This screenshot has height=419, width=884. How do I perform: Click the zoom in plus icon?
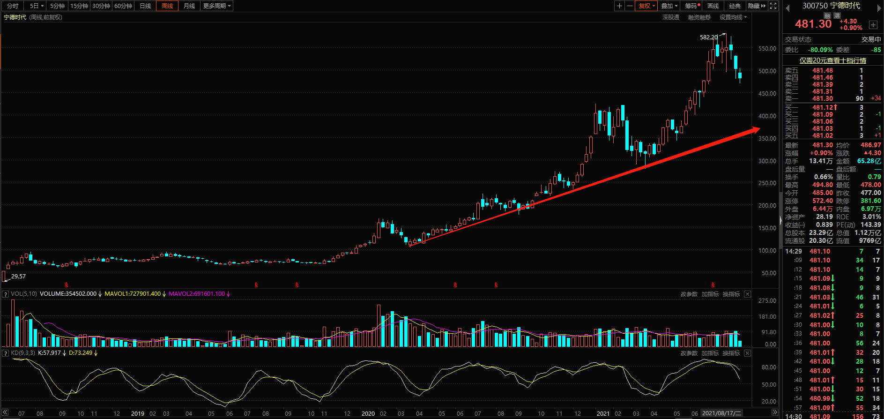click(x=619, y=6)
